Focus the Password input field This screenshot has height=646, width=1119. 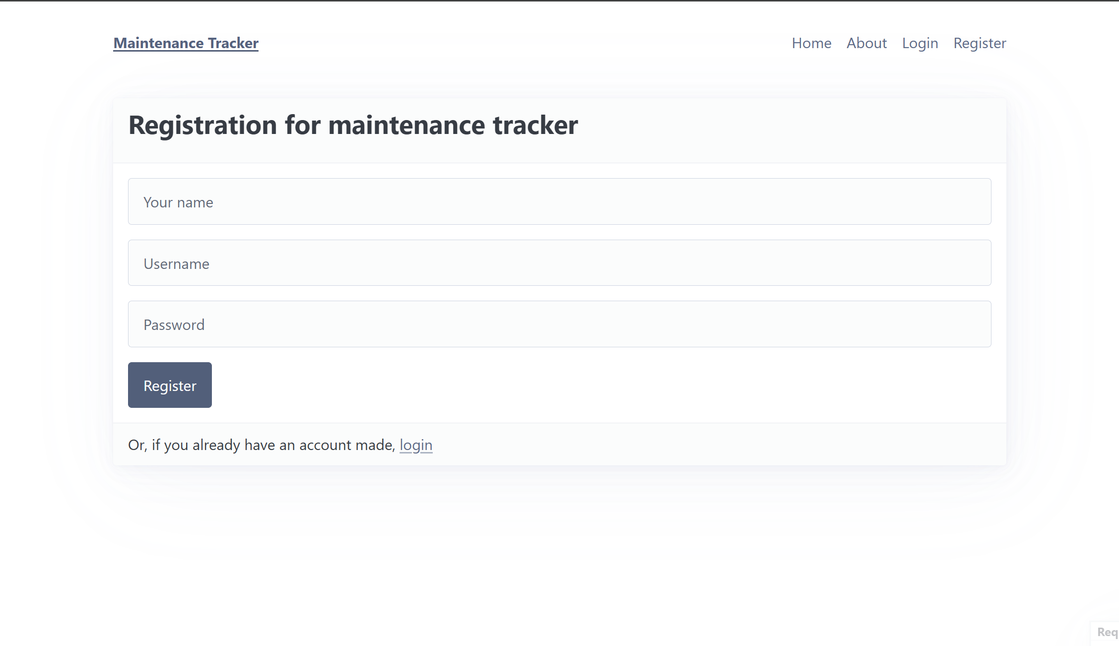pos(559,324)
